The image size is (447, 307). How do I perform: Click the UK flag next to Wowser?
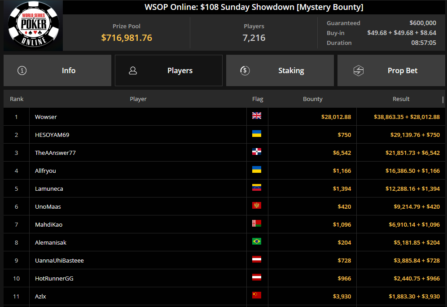pos(257,115)
